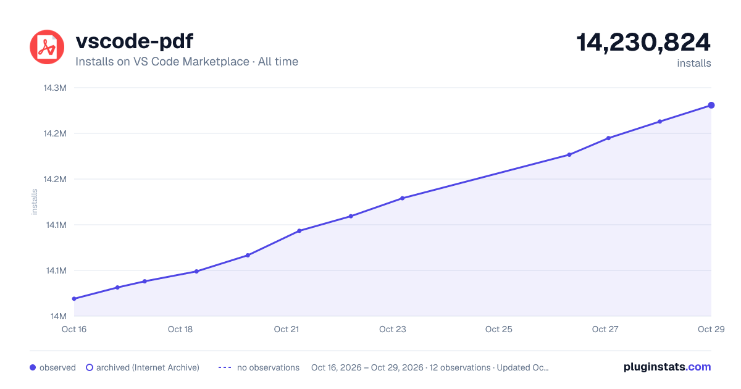741x389 pixels.
Task: Open the pluginstats.com link
Action: click(x=667, y=367)
